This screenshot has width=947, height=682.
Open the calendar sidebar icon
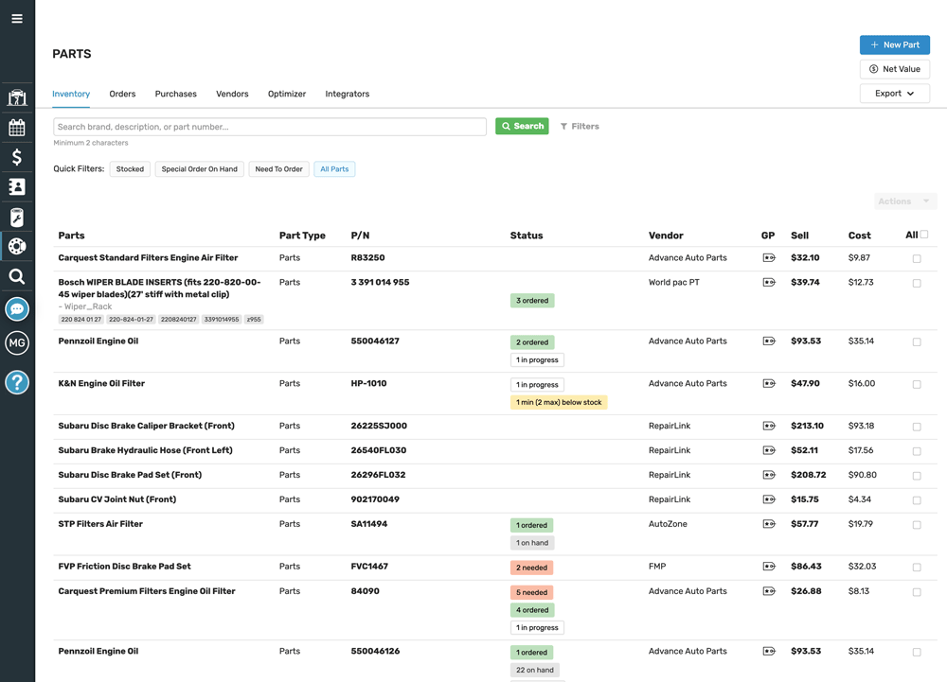(x=17, y=128)
